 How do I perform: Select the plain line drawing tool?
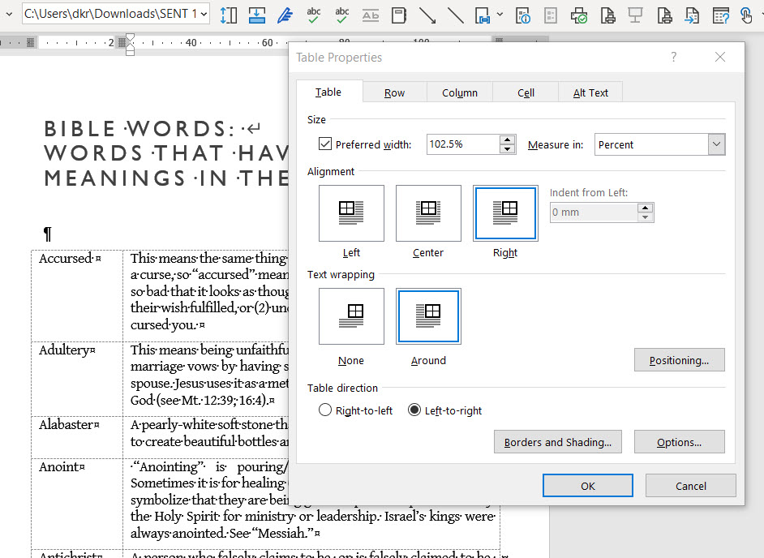[x=456, y=15]
